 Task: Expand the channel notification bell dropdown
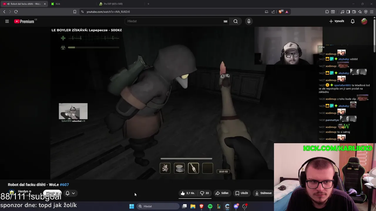coord(70,193)
